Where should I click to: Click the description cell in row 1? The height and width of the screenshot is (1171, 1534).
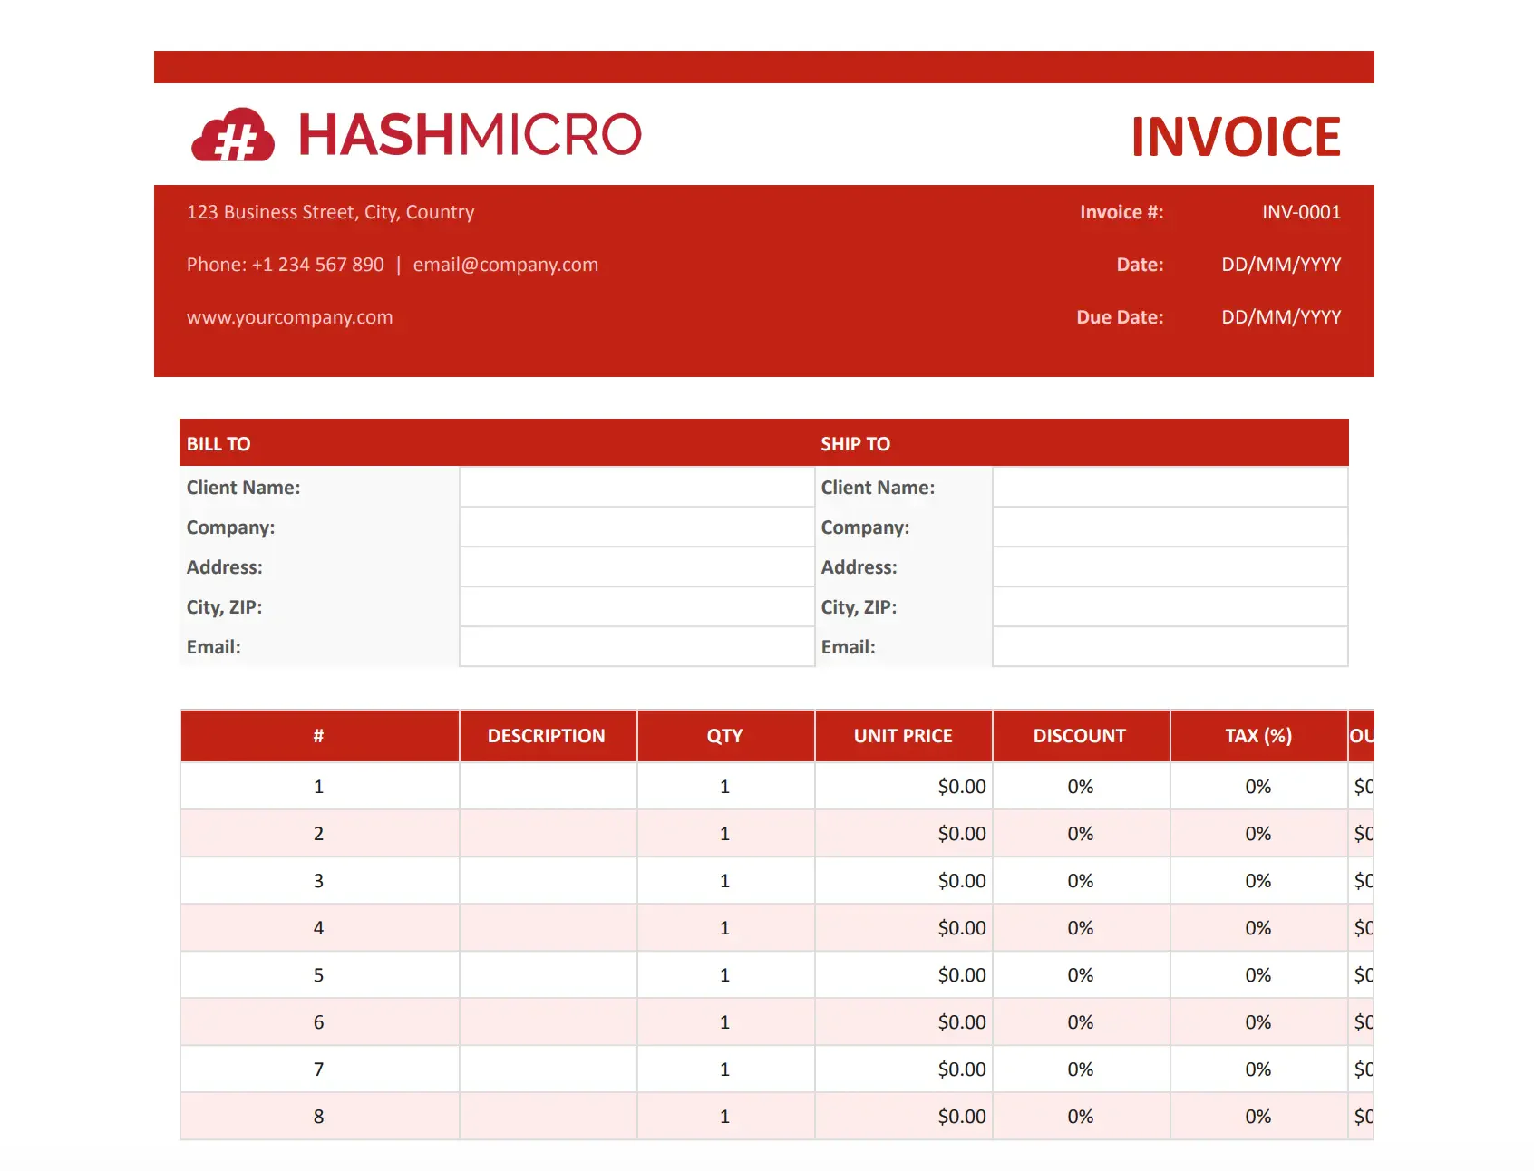(x=548, y=787)
